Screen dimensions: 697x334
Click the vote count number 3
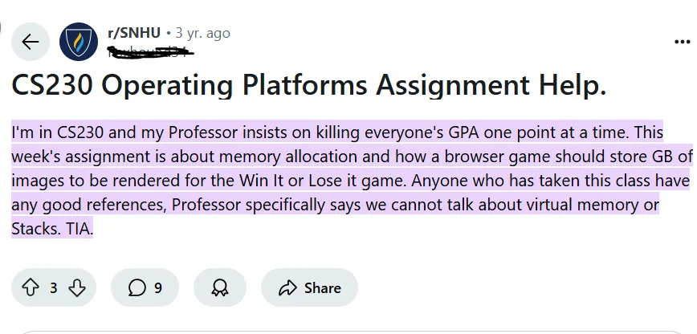(x=53, y=287)
